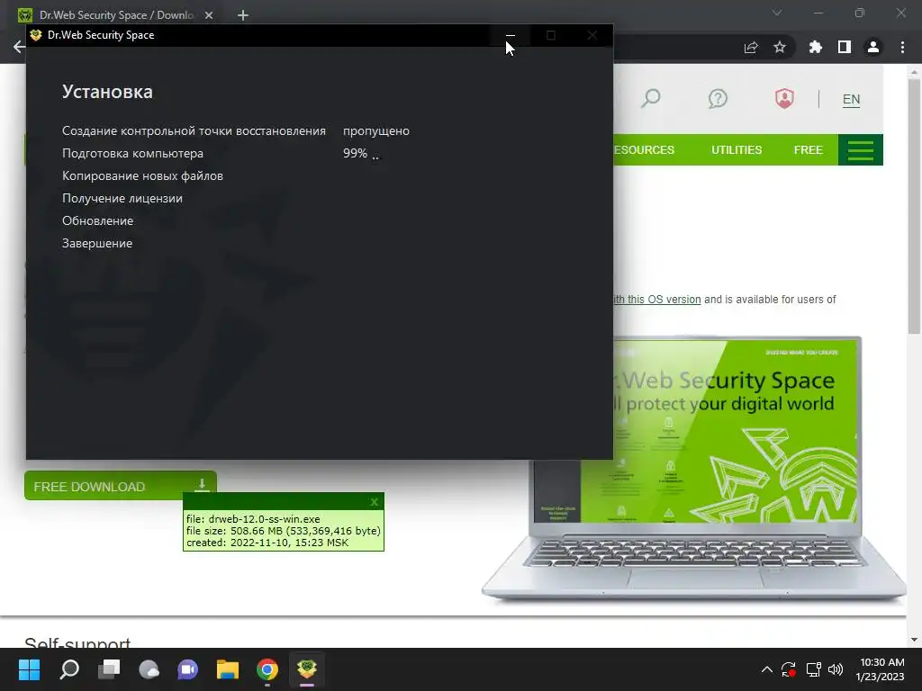Screen dimensions: 922x691
Task: Minimize the Dr.Web installer window
Action: point(511,35)
